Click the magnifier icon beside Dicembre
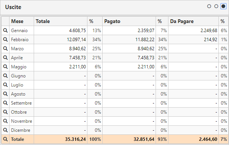Screen dimensions: 229x145 point(5,130)
